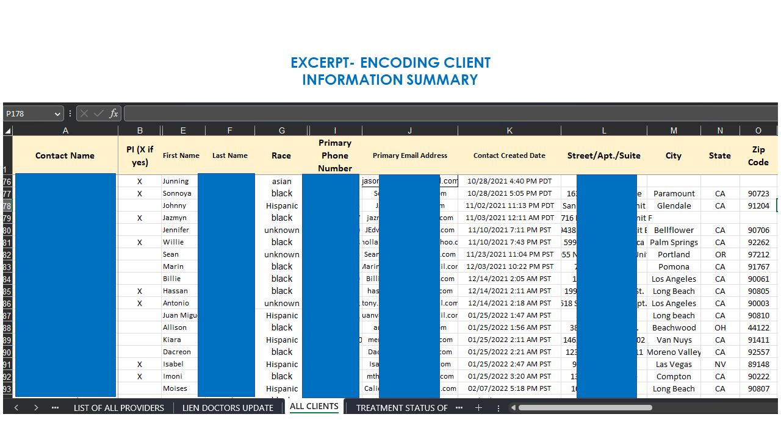This screenshot has width=781, height=439.
Task: Click the race cell asian
Action: pos(281,181)
